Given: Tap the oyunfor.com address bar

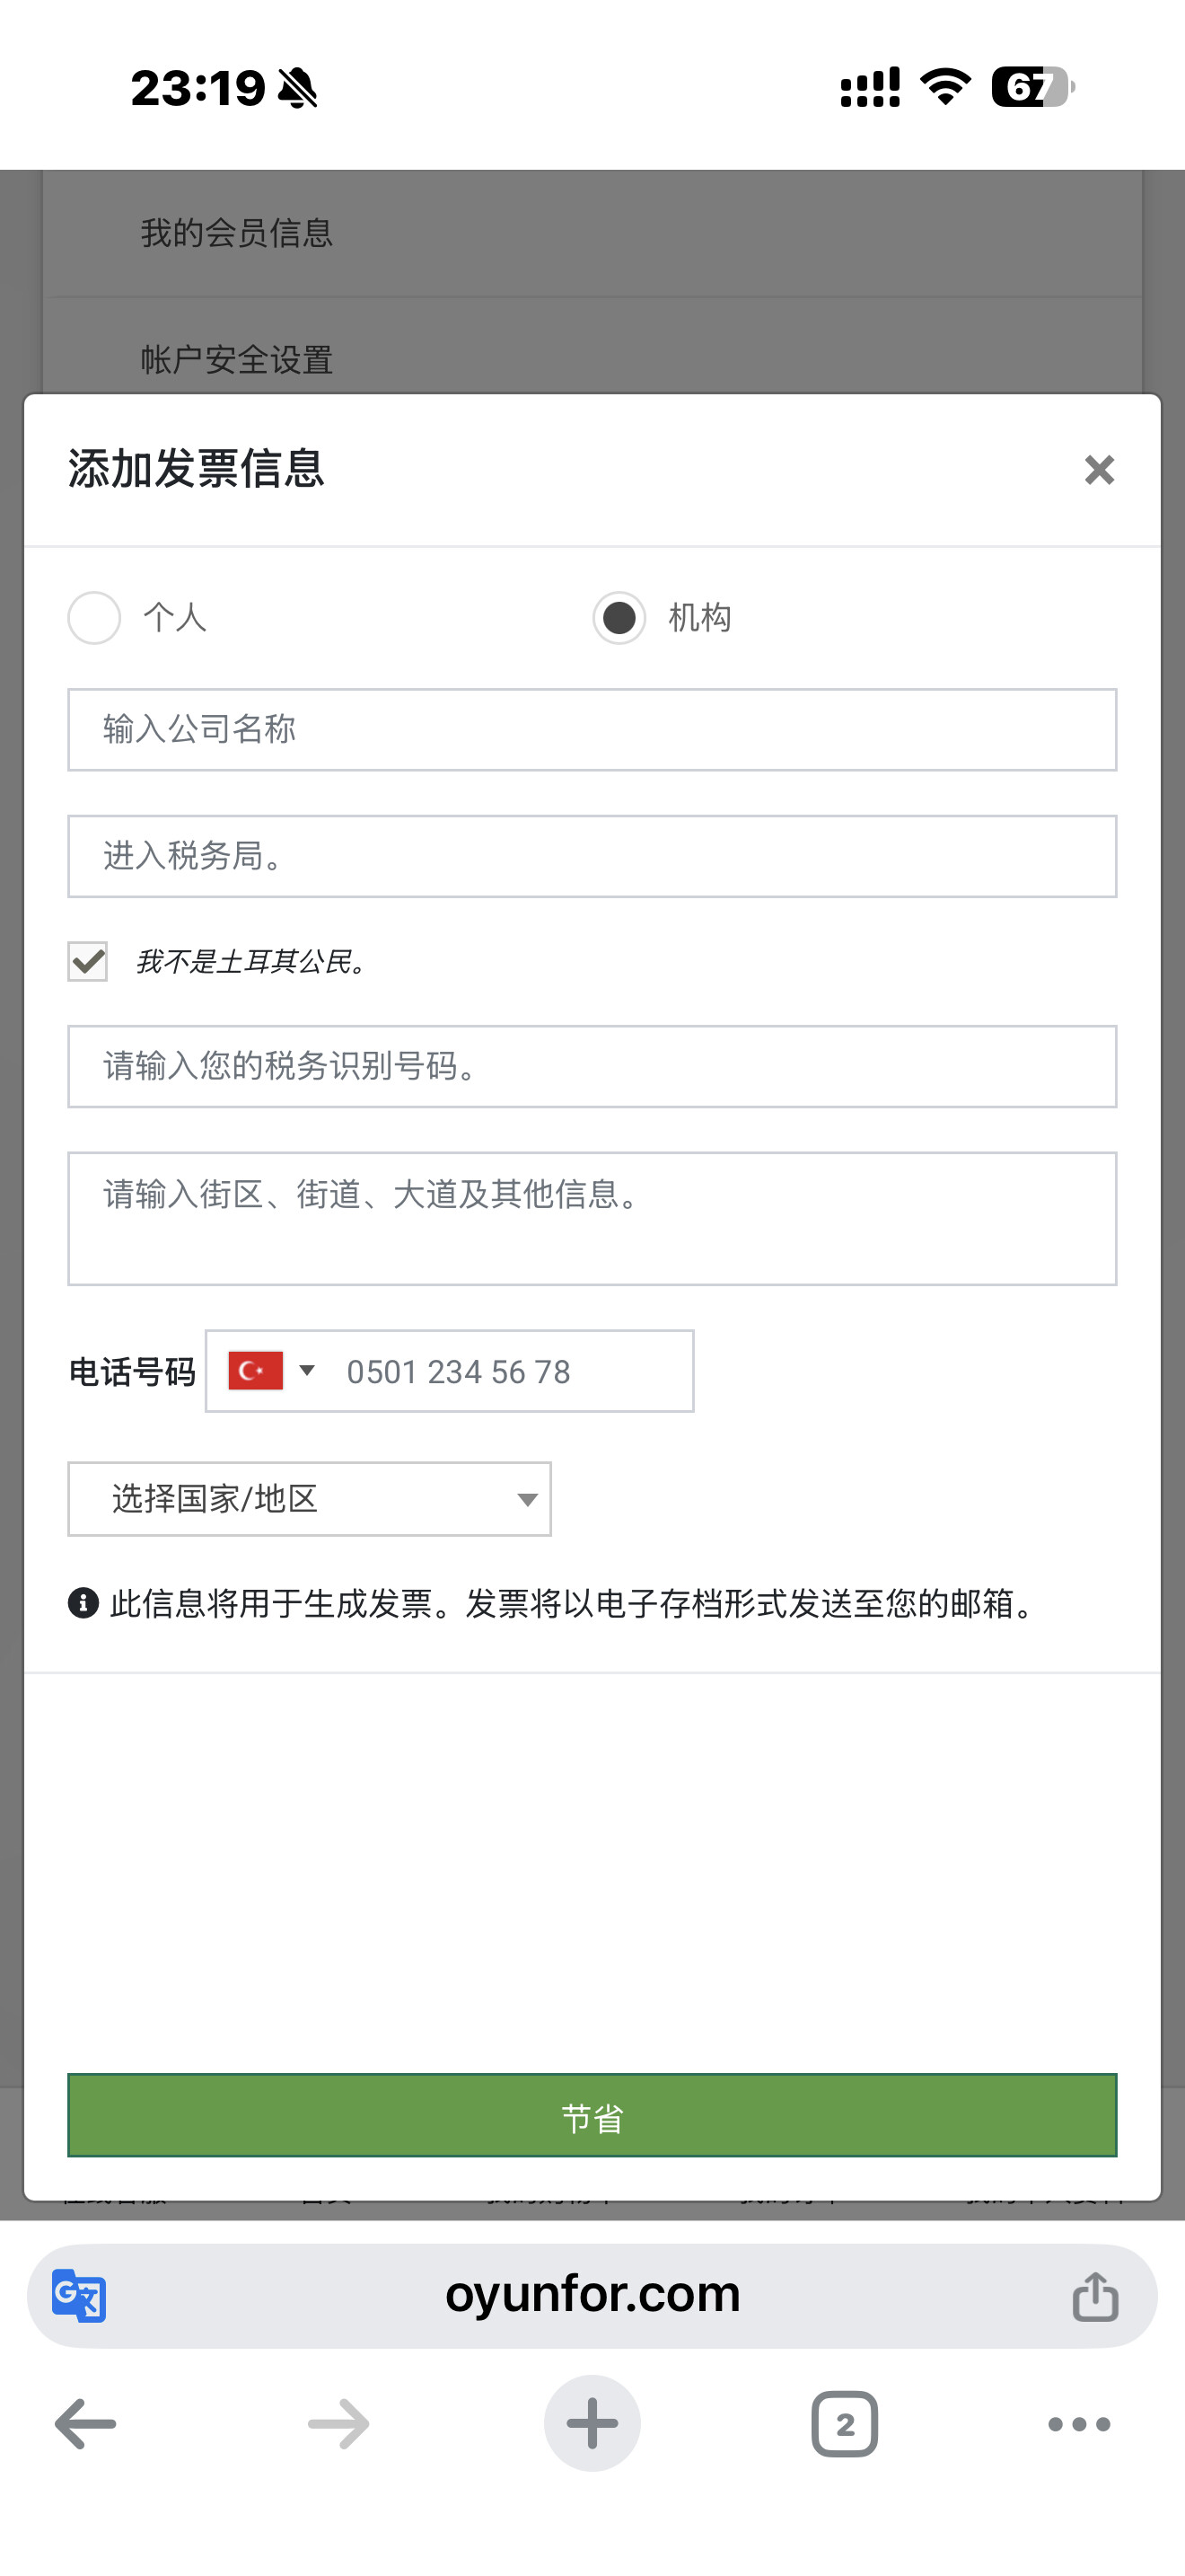Looking at the screenshot, I should click(x=592, y=2295).
